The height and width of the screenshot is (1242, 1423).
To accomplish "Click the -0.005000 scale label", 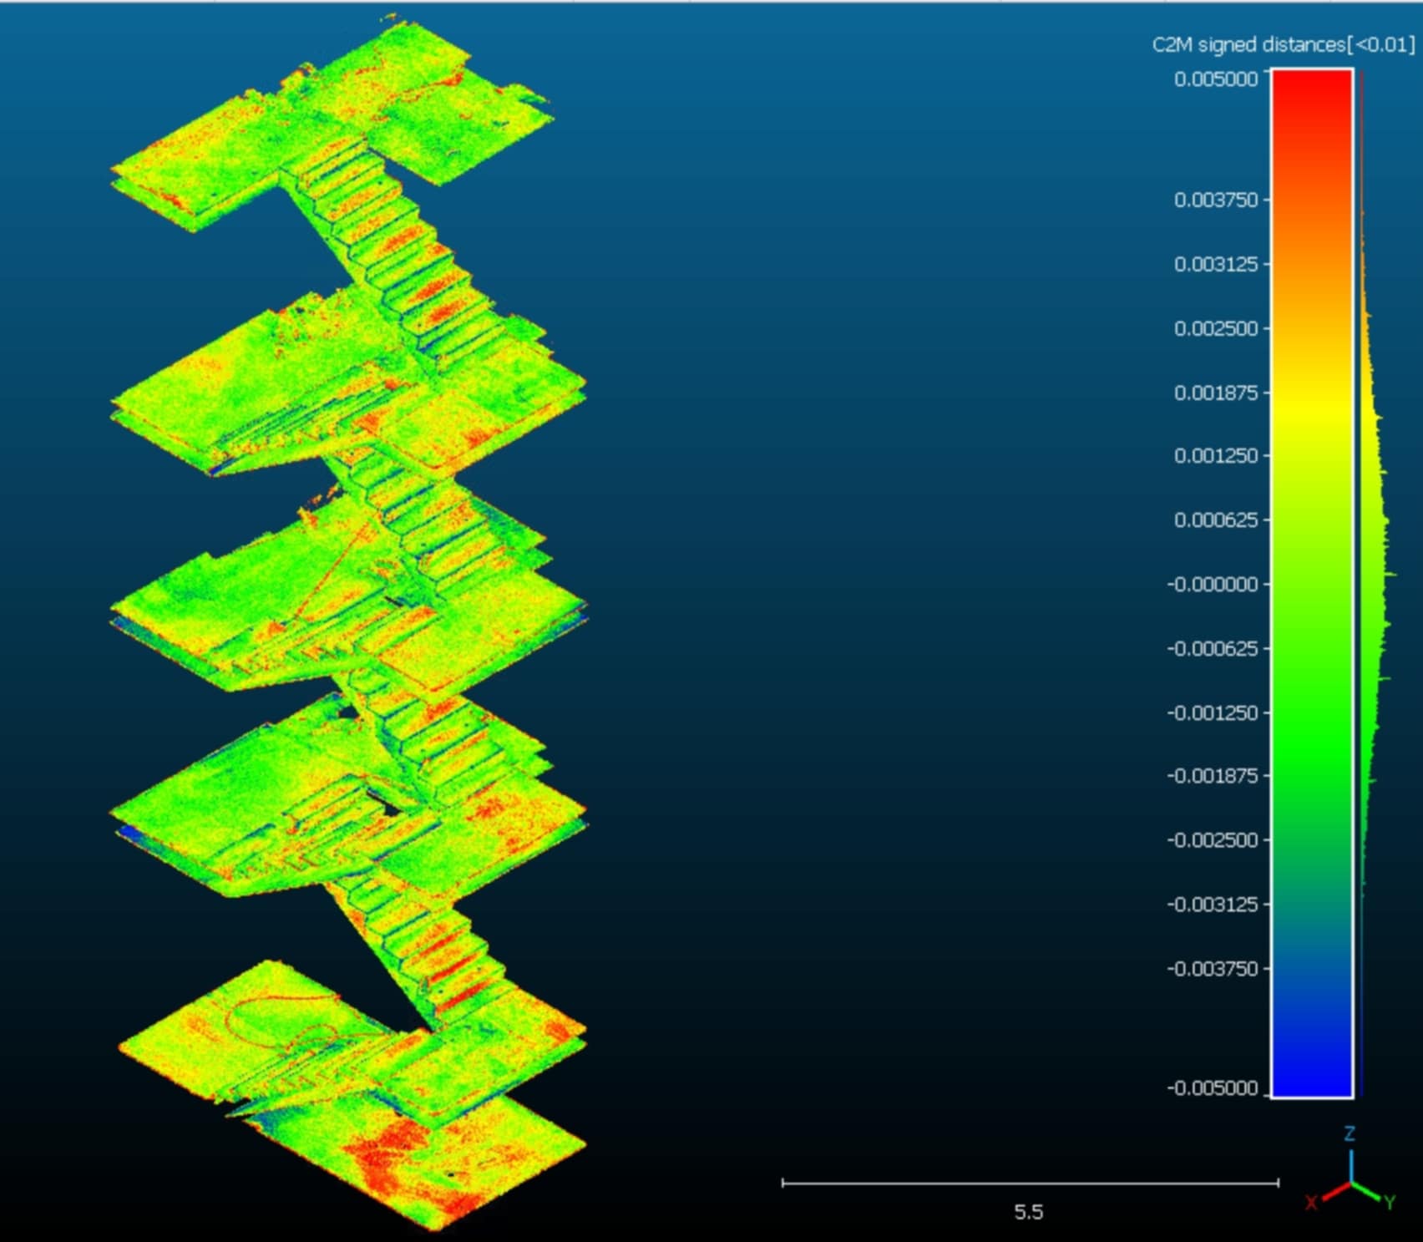I will click(x=1213, y=1087).
